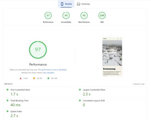The image size is (151, 120).
Task: Open the Accessibility category label link
Action: (66, 22)
